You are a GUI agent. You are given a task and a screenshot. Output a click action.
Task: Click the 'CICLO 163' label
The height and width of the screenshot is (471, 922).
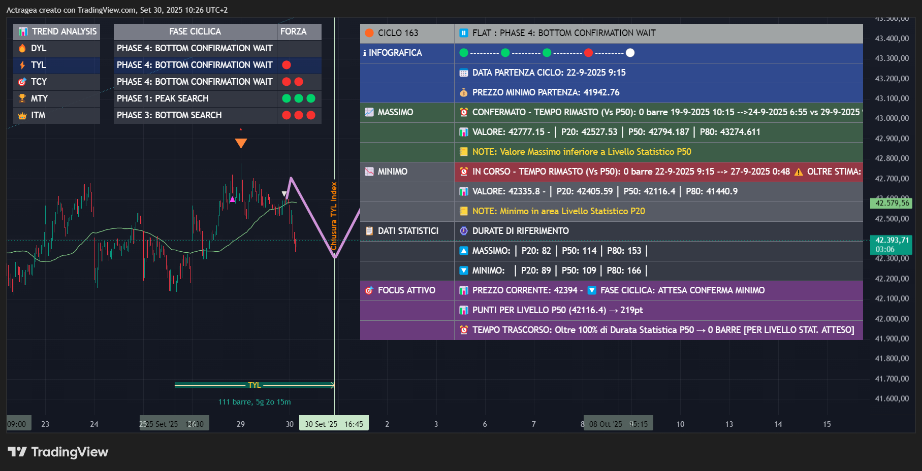(x=398, y=33)
